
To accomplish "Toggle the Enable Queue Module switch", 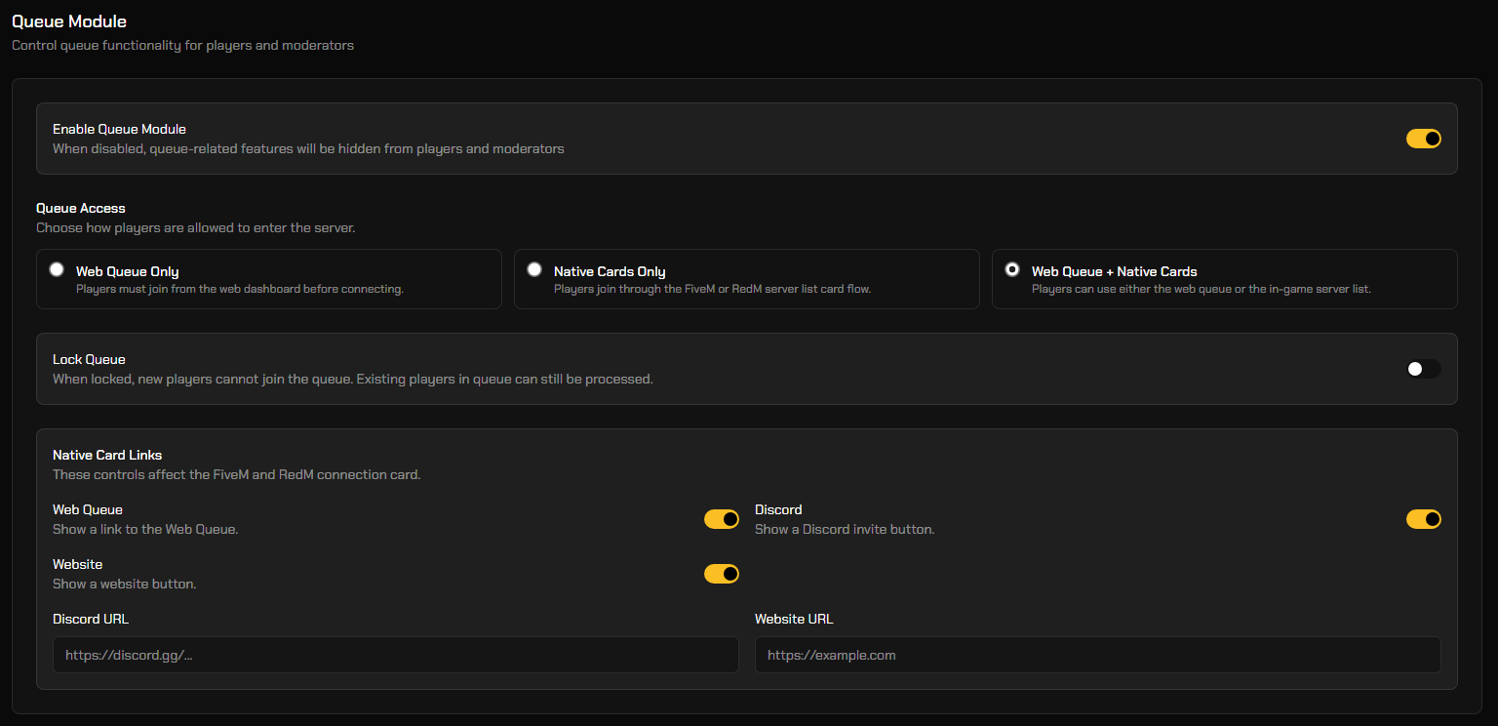I will 1423,139.
